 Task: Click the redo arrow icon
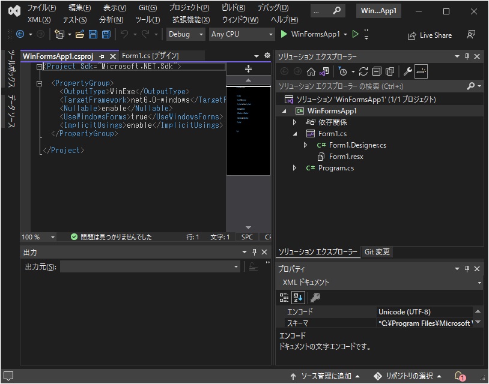pos(145,34)
